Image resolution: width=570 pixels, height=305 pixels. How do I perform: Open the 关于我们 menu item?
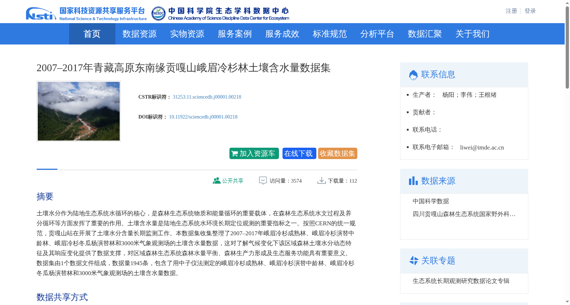[x=472, y=34]
